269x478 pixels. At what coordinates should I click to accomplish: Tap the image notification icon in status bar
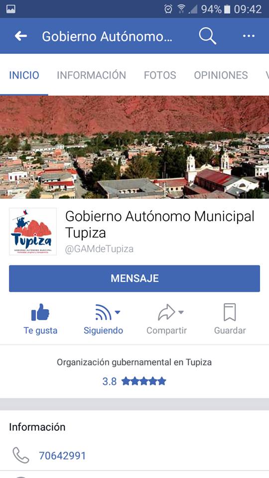tap(10, 9)
